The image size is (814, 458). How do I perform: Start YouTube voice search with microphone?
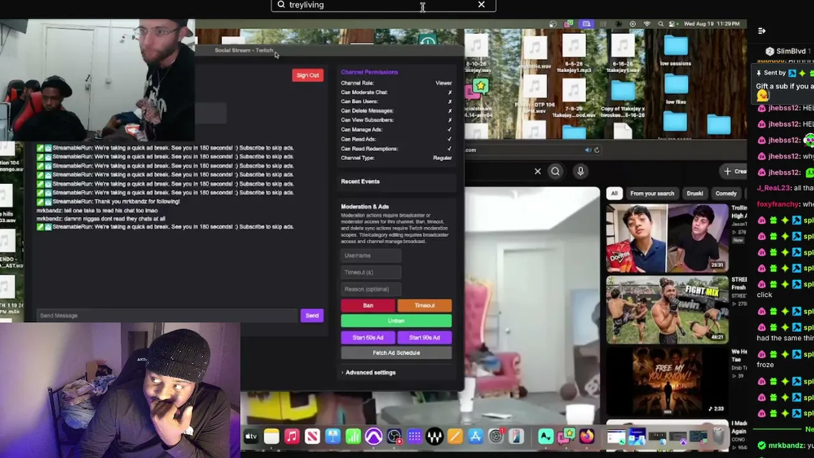[580, 171]
